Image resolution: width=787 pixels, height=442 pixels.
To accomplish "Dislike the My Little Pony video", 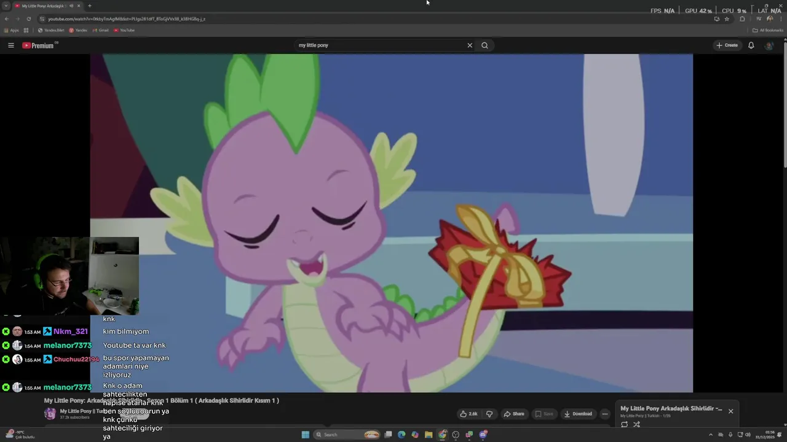I will coord(489,414).
